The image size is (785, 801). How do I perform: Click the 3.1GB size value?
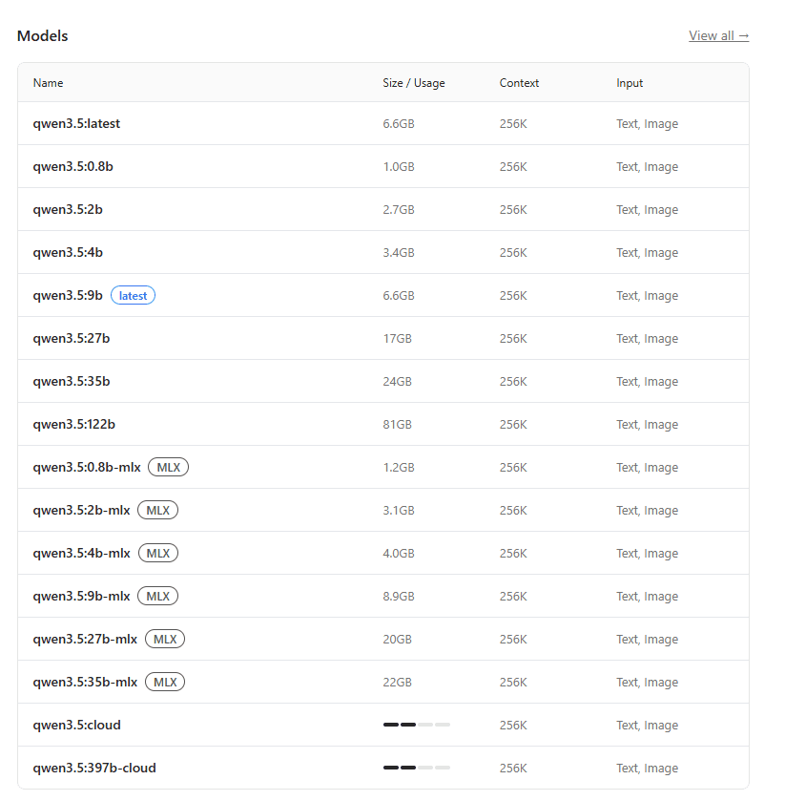(399, 510)
